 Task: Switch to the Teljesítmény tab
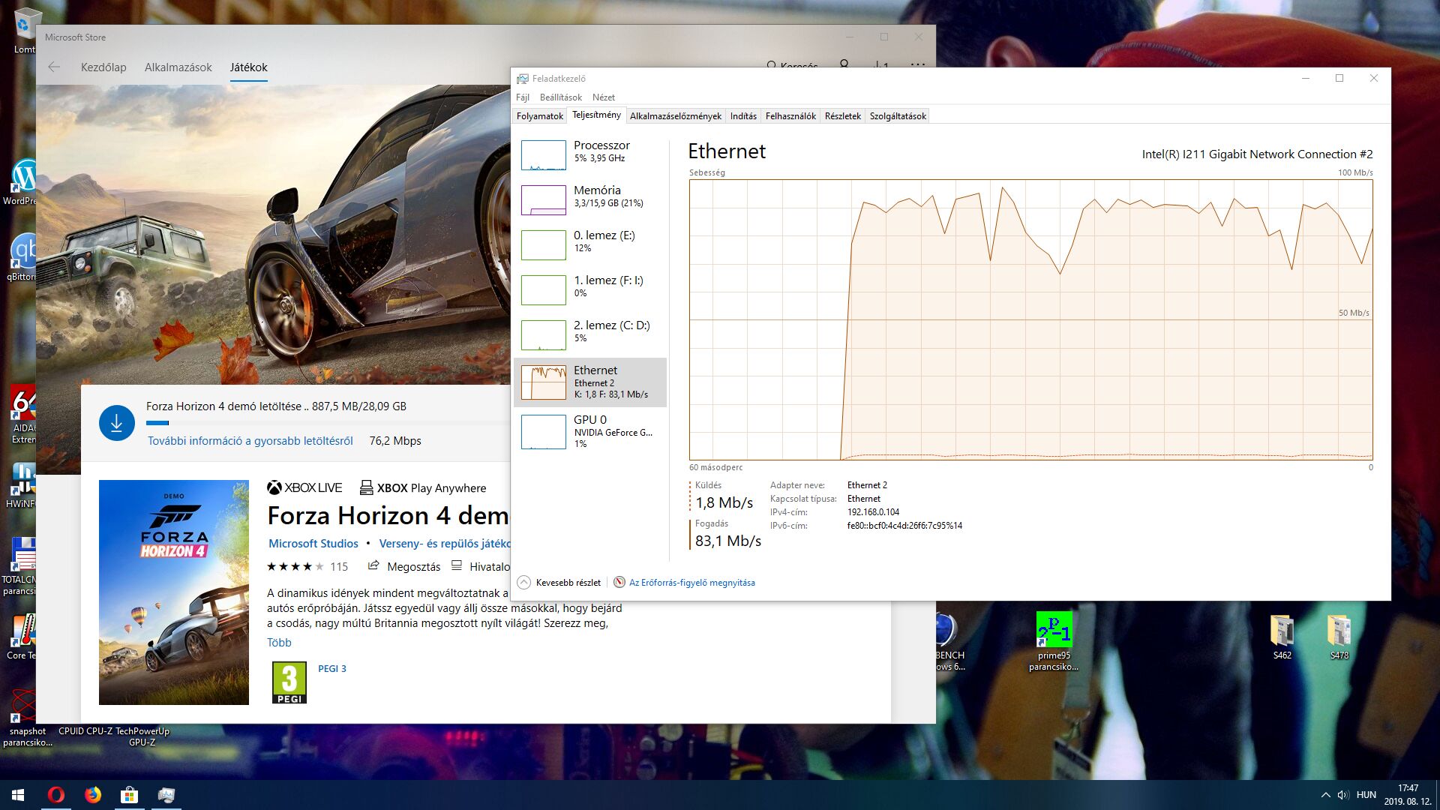pos(596,115)
